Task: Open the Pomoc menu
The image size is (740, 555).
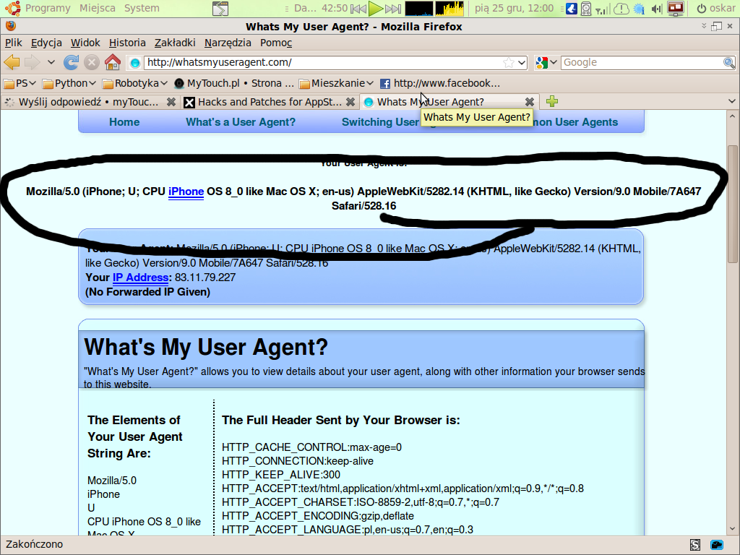Action: (276, 43)
